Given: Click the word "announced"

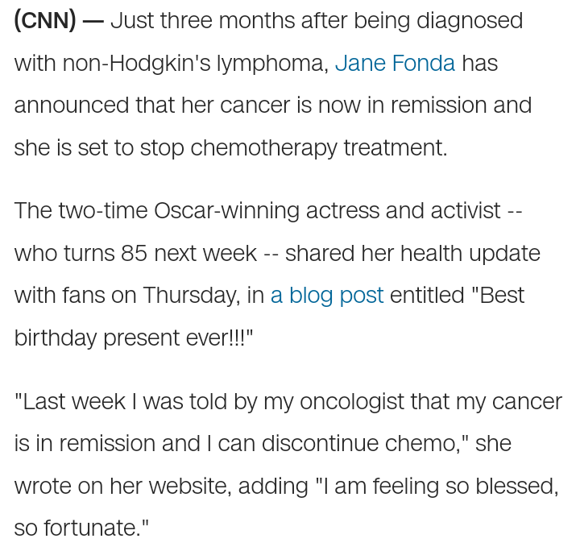Looking at the screenshot, I should point(72,105).
